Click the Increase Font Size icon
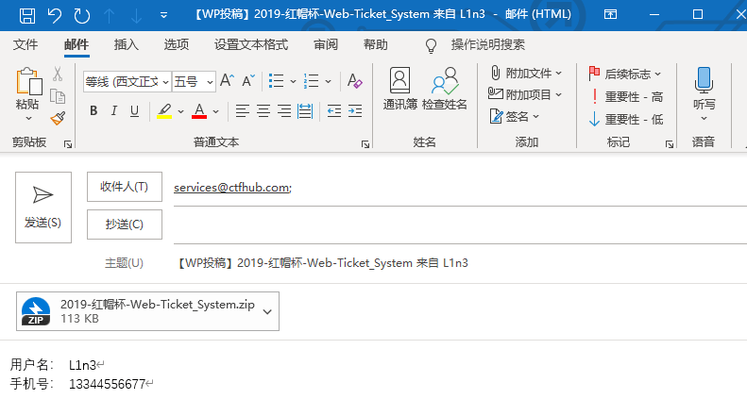Image resolution: width=747 pixels, height=399 pixels. 227,81
